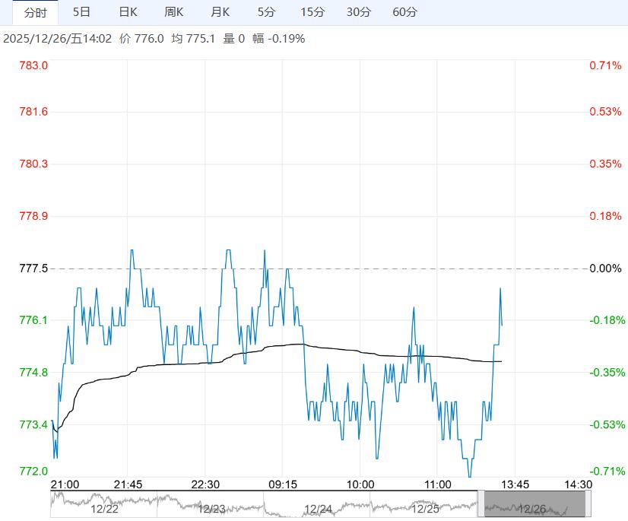This screenshot has height=521, width=628.
Task: Click the 0.00% percentage axis label
Action: tap(605, 268)
